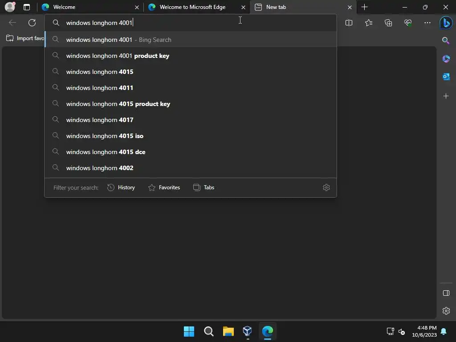Select 'windows longhorn 4001 - Bing Search' suggestion
The image size is (456, 342).
pos(191,40)
